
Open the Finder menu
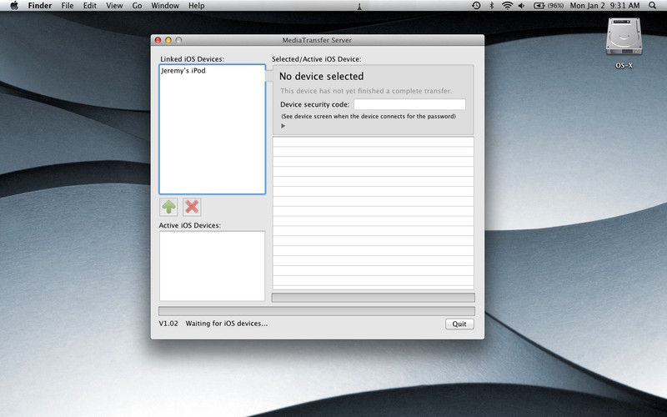click(40, 6)
